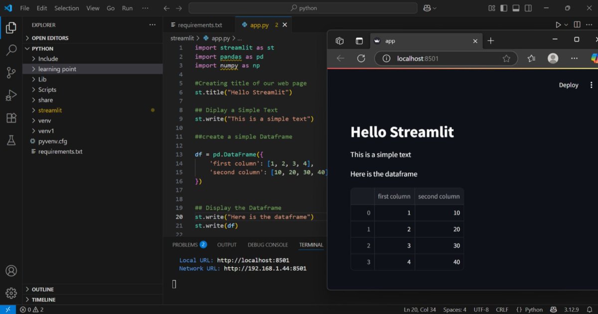Switch to the Problems panel tab

click(189, 245)
